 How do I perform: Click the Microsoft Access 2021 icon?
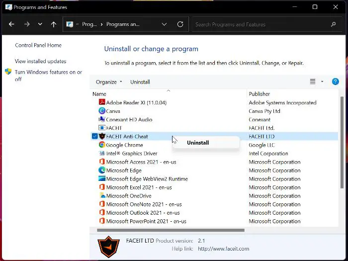pos(102,162)
